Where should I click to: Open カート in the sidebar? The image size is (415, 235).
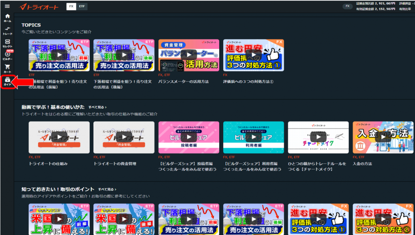(7, 69)
